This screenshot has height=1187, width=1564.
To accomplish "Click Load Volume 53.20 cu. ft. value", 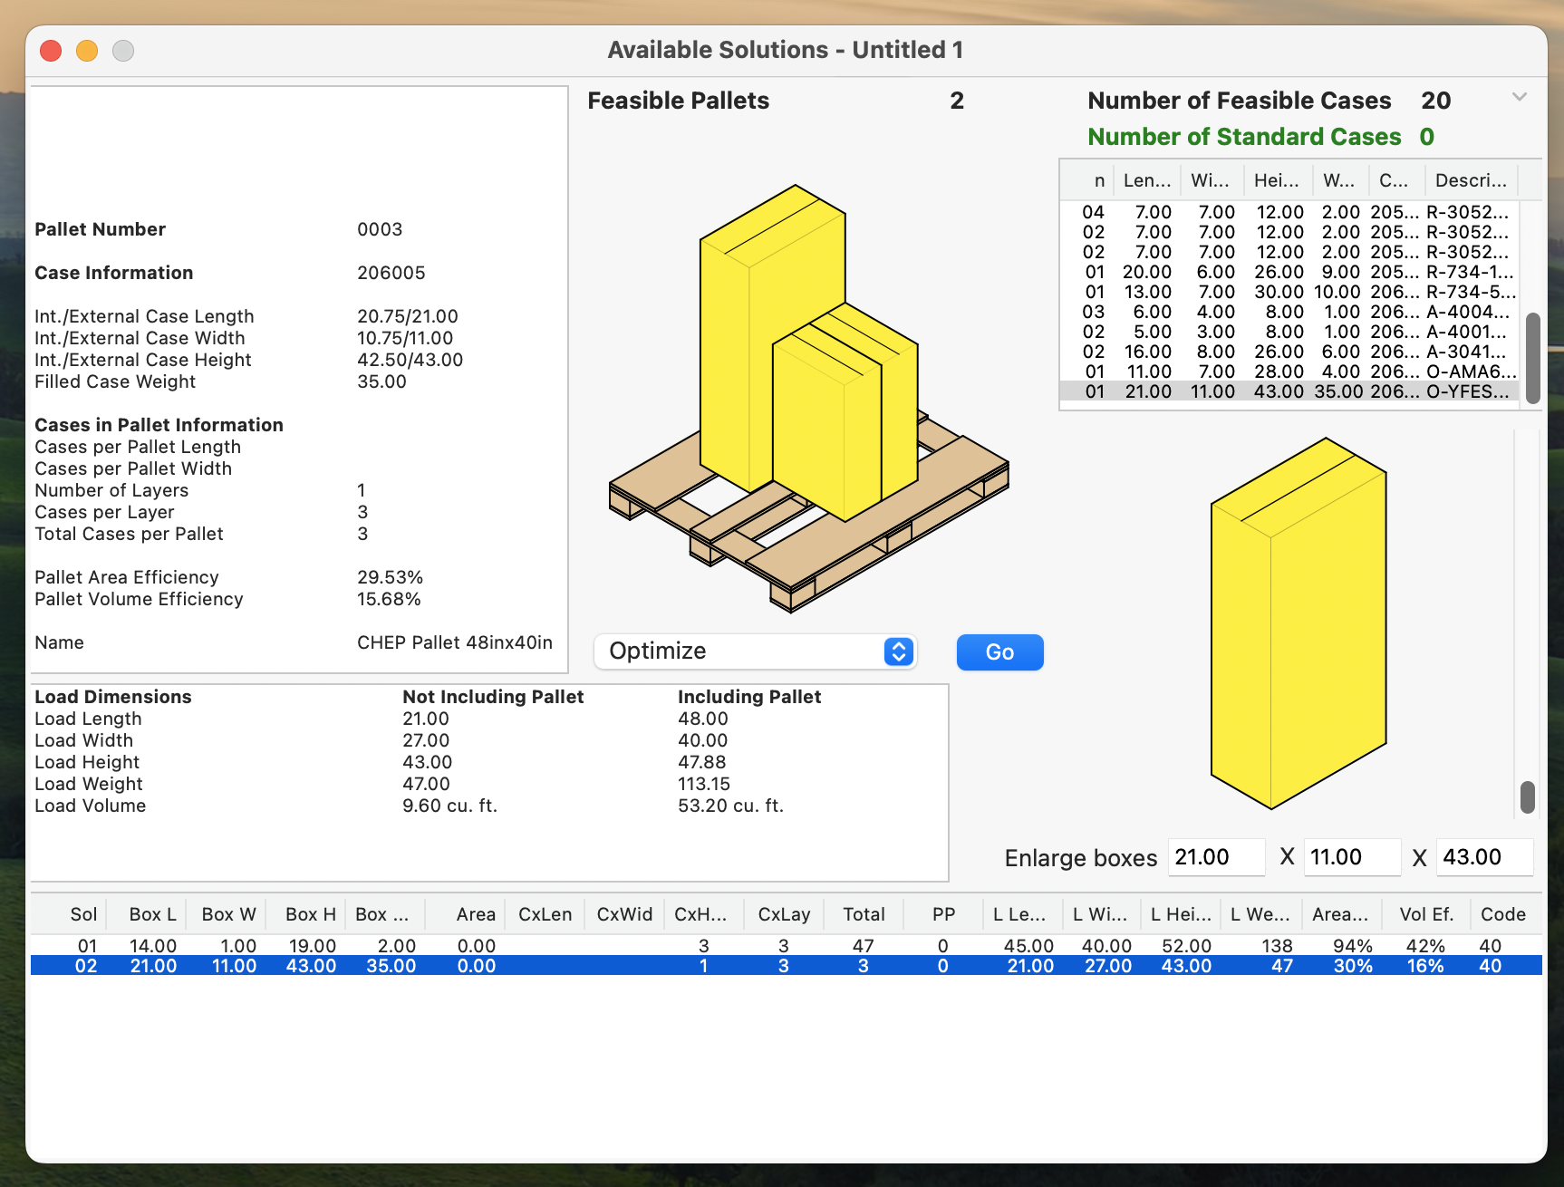I will tap(730, 806).
